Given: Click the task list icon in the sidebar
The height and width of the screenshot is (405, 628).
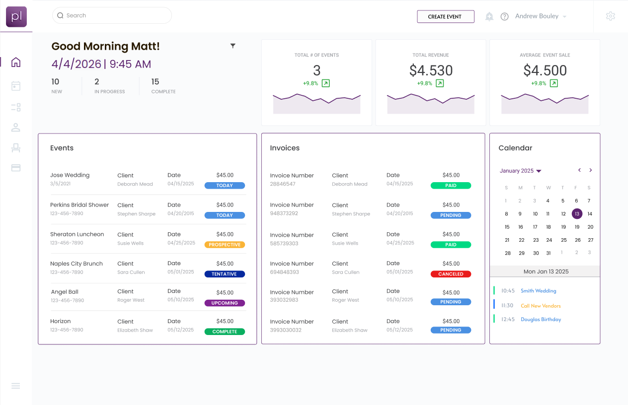Looking at the screenshot, I should [x=16, y=107].
